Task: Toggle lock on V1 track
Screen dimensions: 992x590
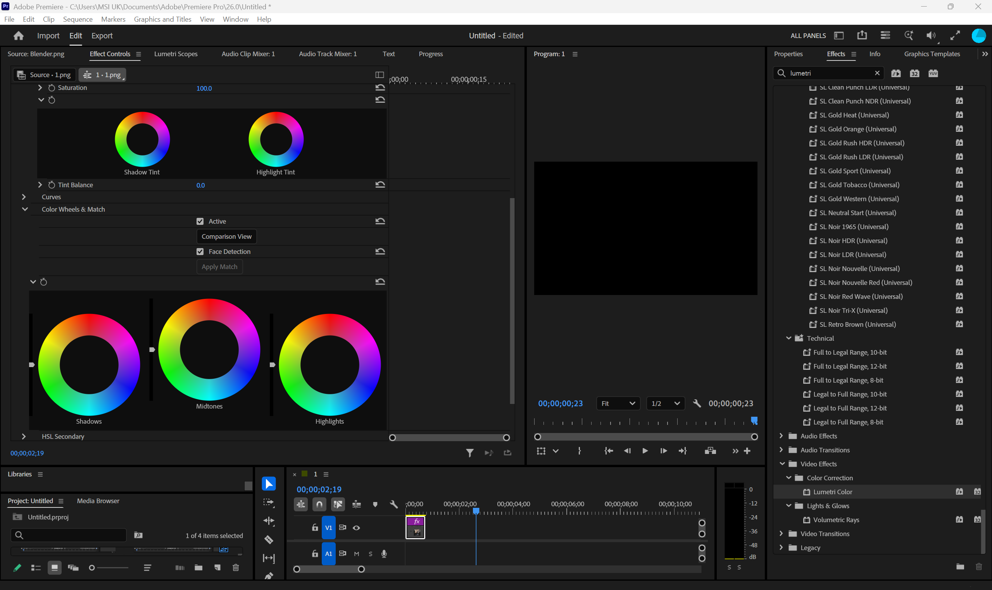Action: 315,528
